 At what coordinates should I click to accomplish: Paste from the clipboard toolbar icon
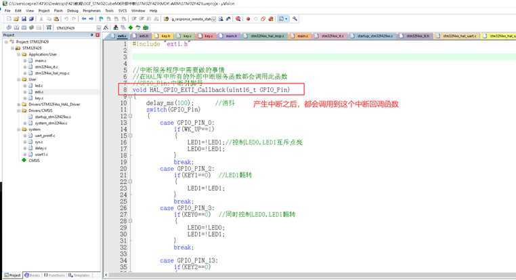56,19
